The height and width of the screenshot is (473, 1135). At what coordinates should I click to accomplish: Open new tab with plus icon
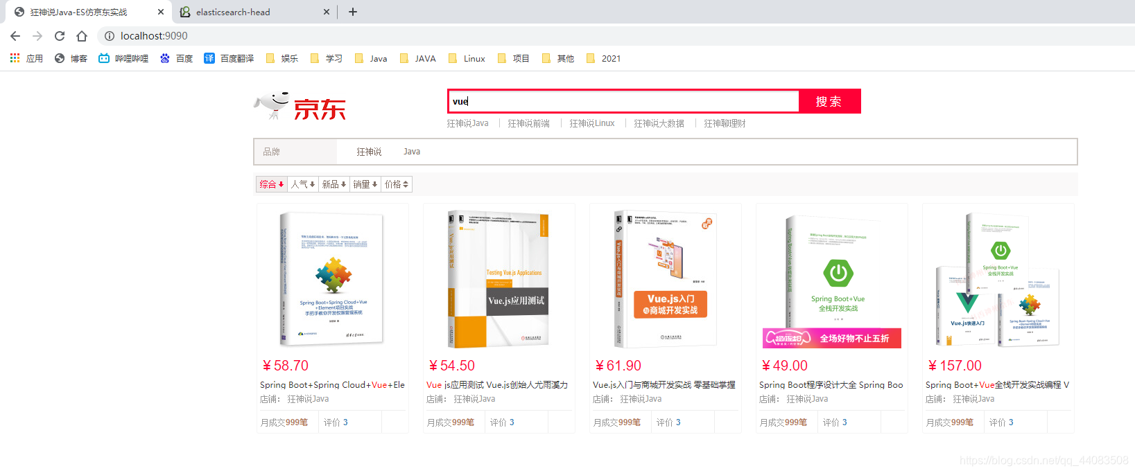352,12
